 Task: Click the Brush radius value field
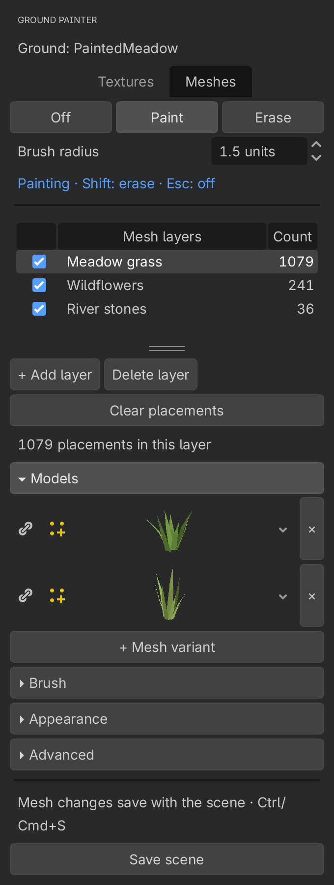[259, 151]
